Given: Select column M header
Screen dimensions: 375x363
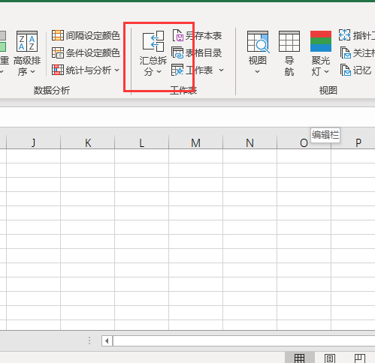Looking at the screenshot, I should (x=196, y=142).
